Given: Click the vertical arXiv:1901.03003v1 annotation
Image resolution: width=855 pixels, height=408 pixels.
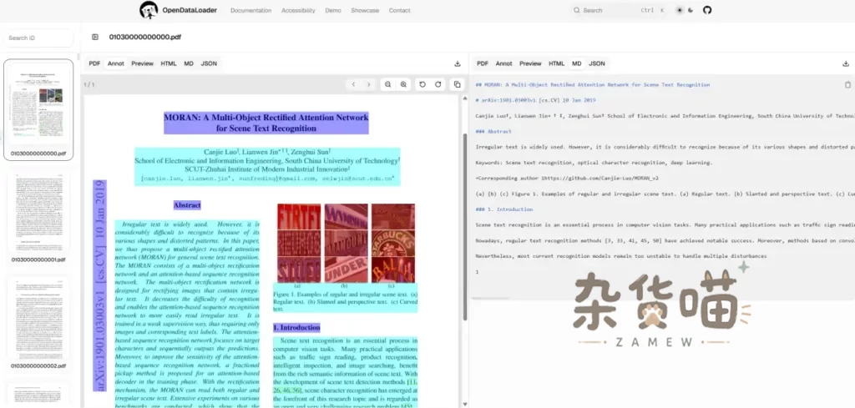Looking at the screenshot, I should (x=100, y=285).
